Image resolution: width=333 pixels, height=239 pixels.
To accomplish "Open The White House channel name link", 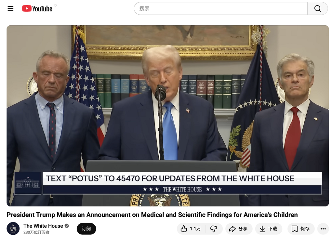I will 43,226.
